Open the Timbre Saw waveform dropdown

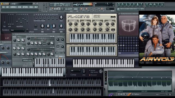coord(17,30)
